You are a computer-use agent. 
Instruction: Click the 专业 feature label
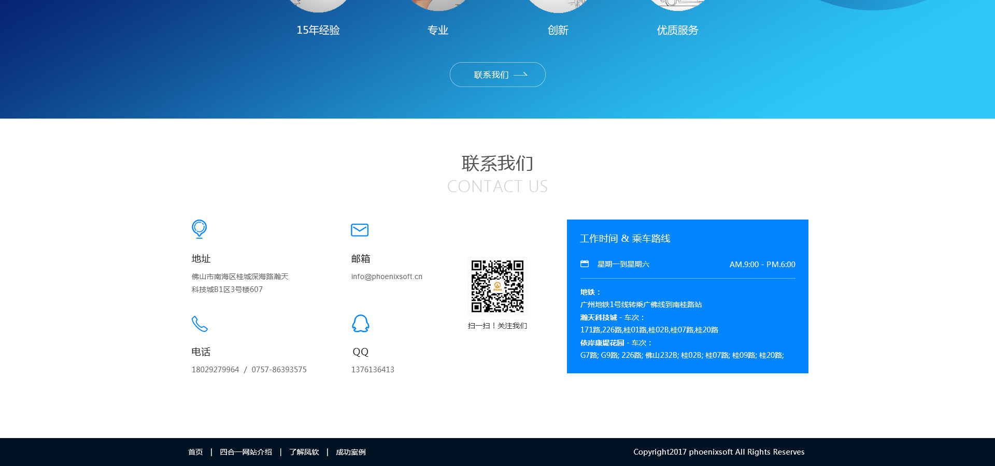pos(438,31)
